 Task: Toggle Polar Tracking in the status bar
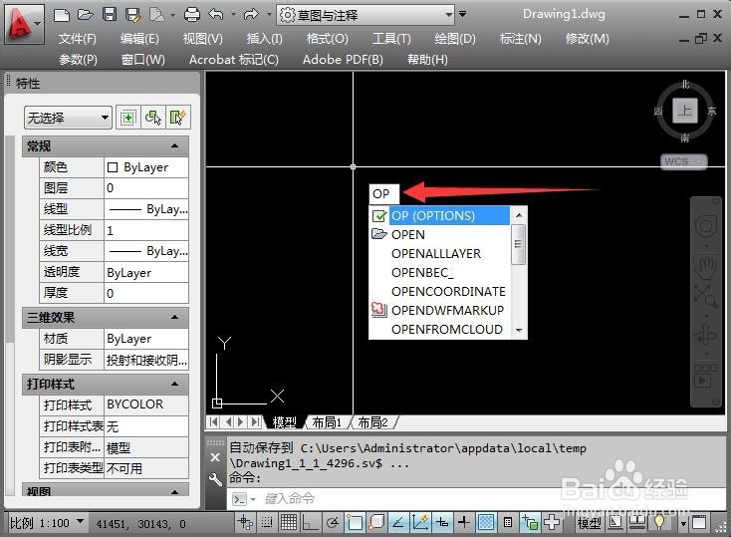click(x=332, y=522)
